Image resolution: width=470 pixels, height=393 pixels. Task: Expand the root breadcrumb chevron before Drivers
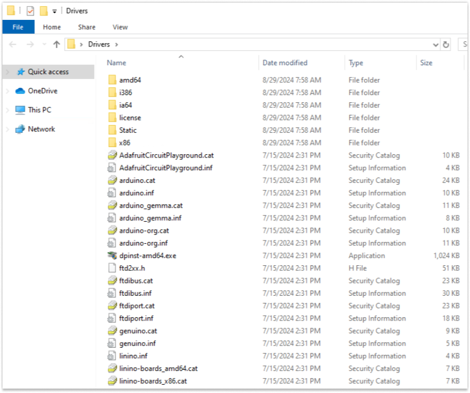(81, 45)
